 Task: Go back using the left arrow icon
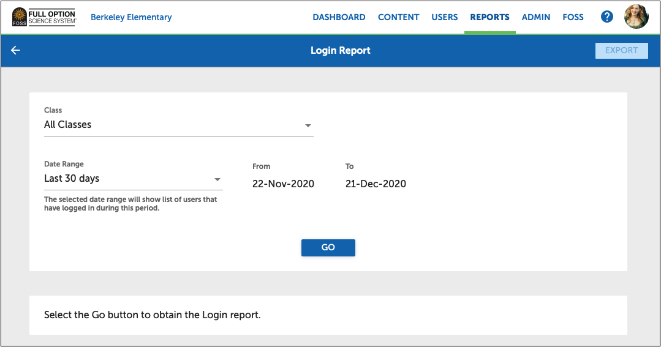point(16,50)
